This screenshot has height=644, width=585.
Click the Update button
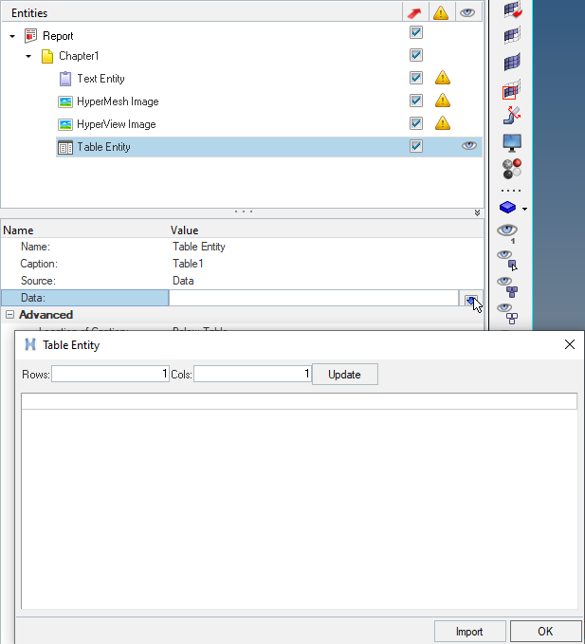click(x=345, y=374)
